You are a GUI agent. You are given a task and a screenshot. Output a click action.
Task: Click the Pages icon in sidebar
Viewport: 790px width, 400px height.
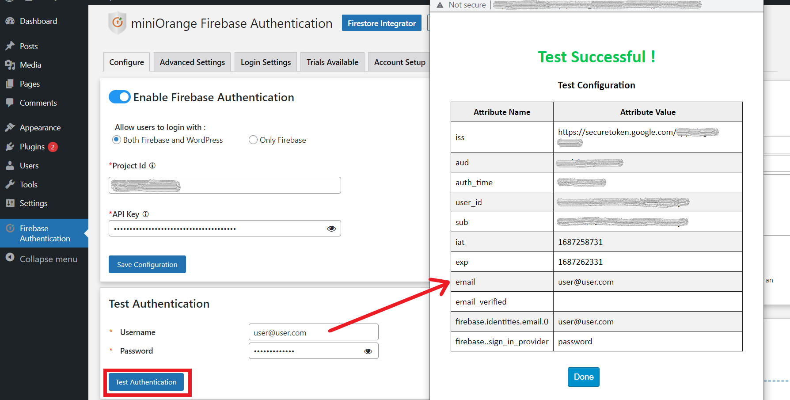(10, 84)
